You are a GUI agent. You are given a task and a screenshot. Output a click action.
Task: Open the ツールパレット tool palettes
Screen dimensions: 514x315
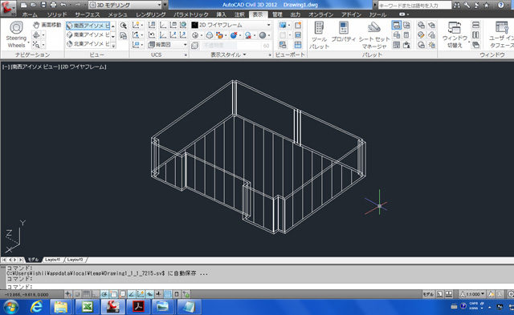319,35
